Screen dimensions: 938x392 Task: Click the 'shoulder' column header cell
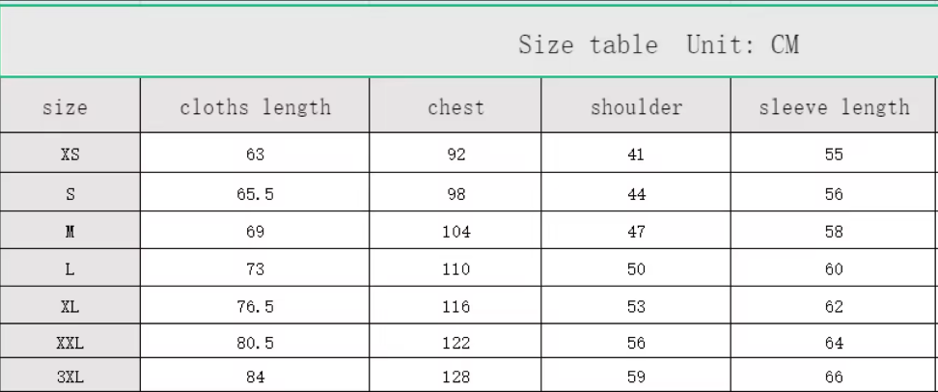pos(636,107)
